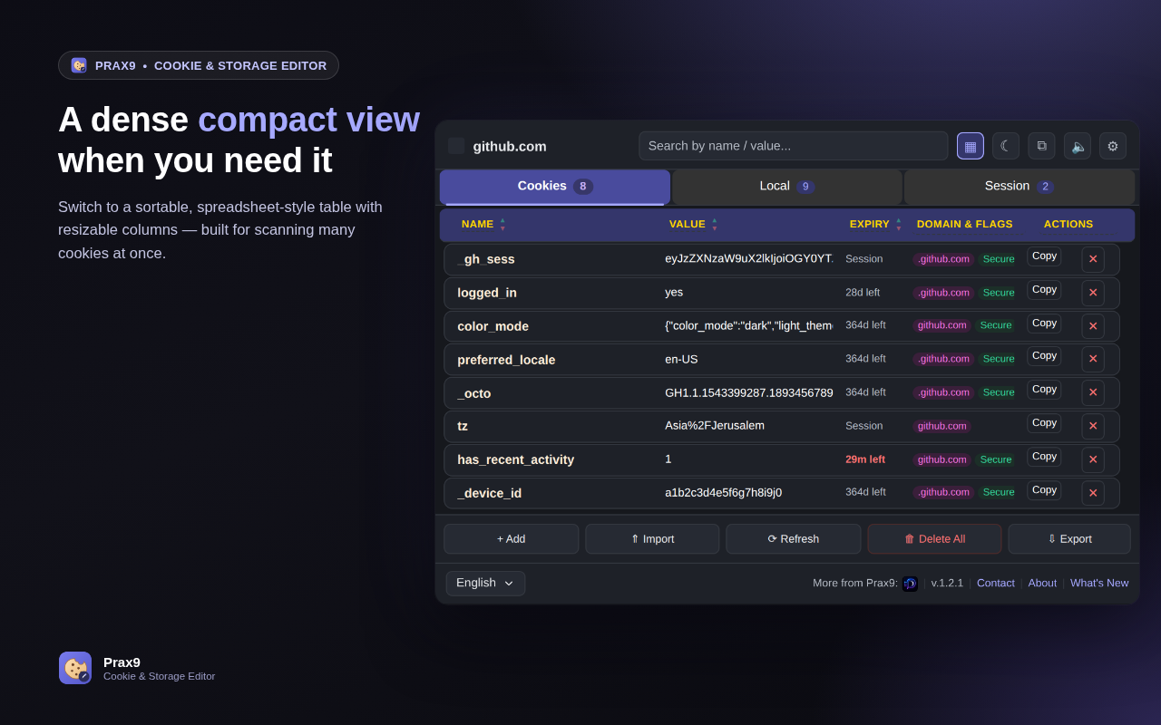Open the Prax9 more-products icon in footer

pyautogui.click(x=910, y=584)
